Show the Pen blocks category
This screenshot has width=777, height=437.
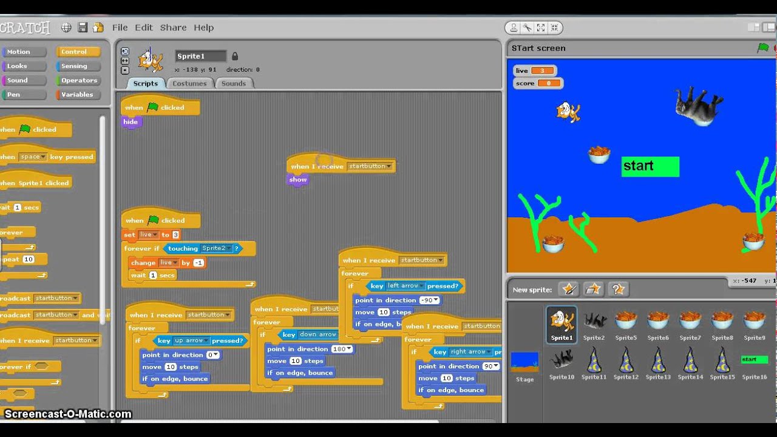point(24,95)
